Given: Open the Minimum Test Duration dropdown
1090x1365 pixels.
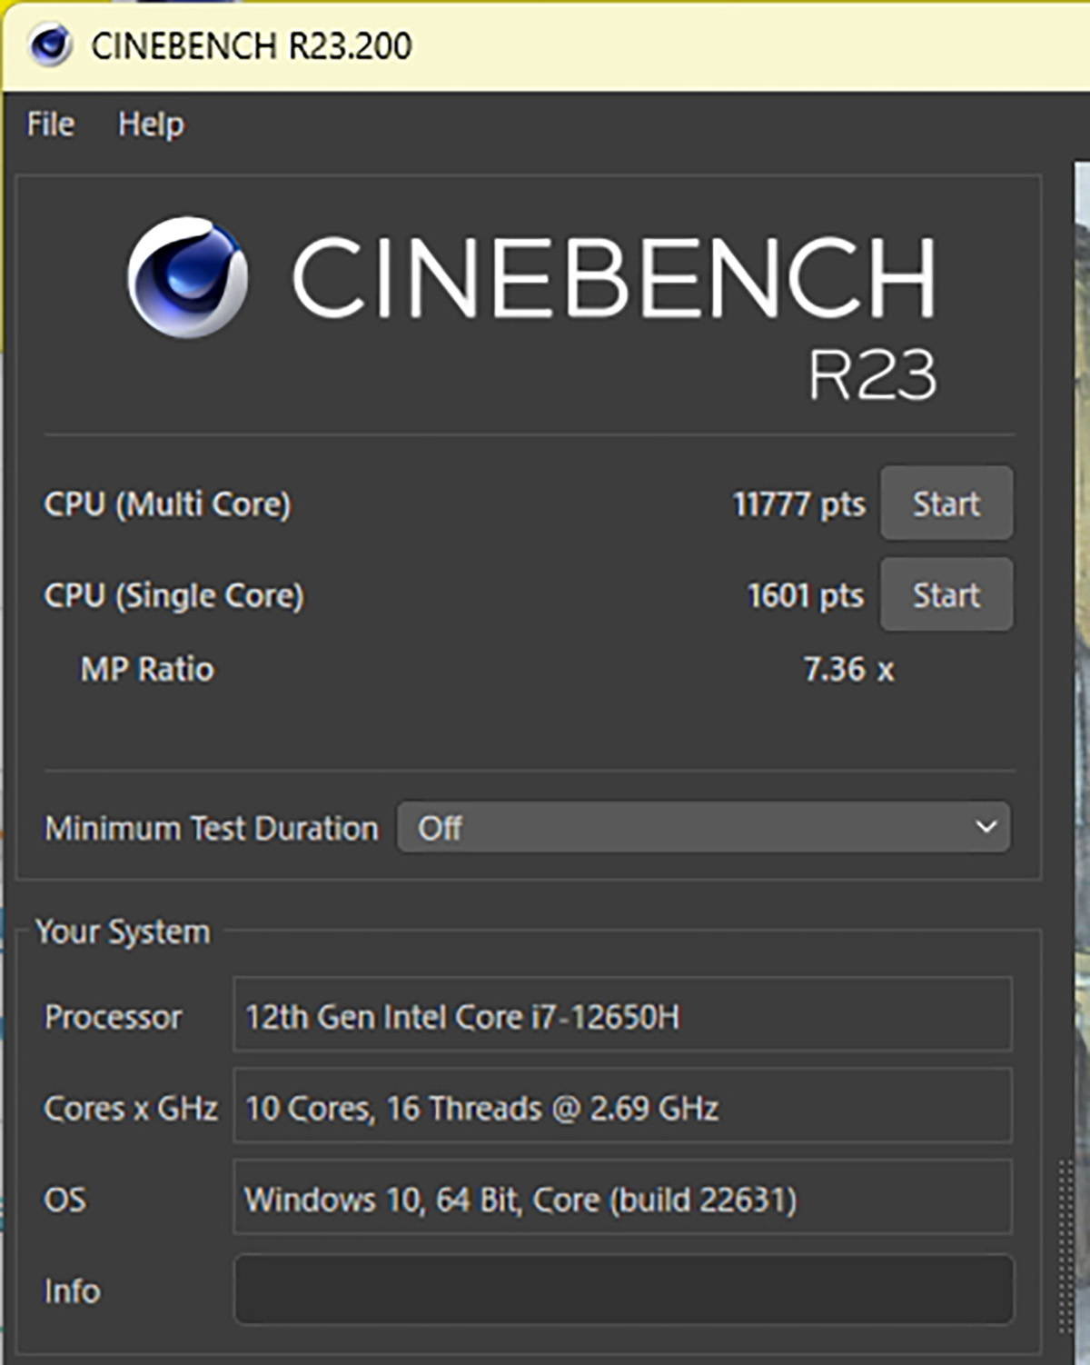Looking at the screenshot, I should tap(702, 827).
